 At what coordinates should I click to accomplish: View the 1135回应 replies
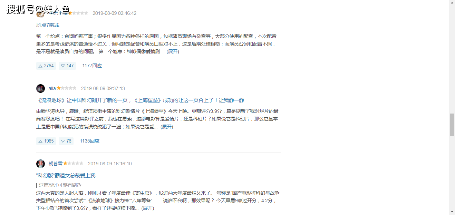pyautogui.click(x=90, y=141)
